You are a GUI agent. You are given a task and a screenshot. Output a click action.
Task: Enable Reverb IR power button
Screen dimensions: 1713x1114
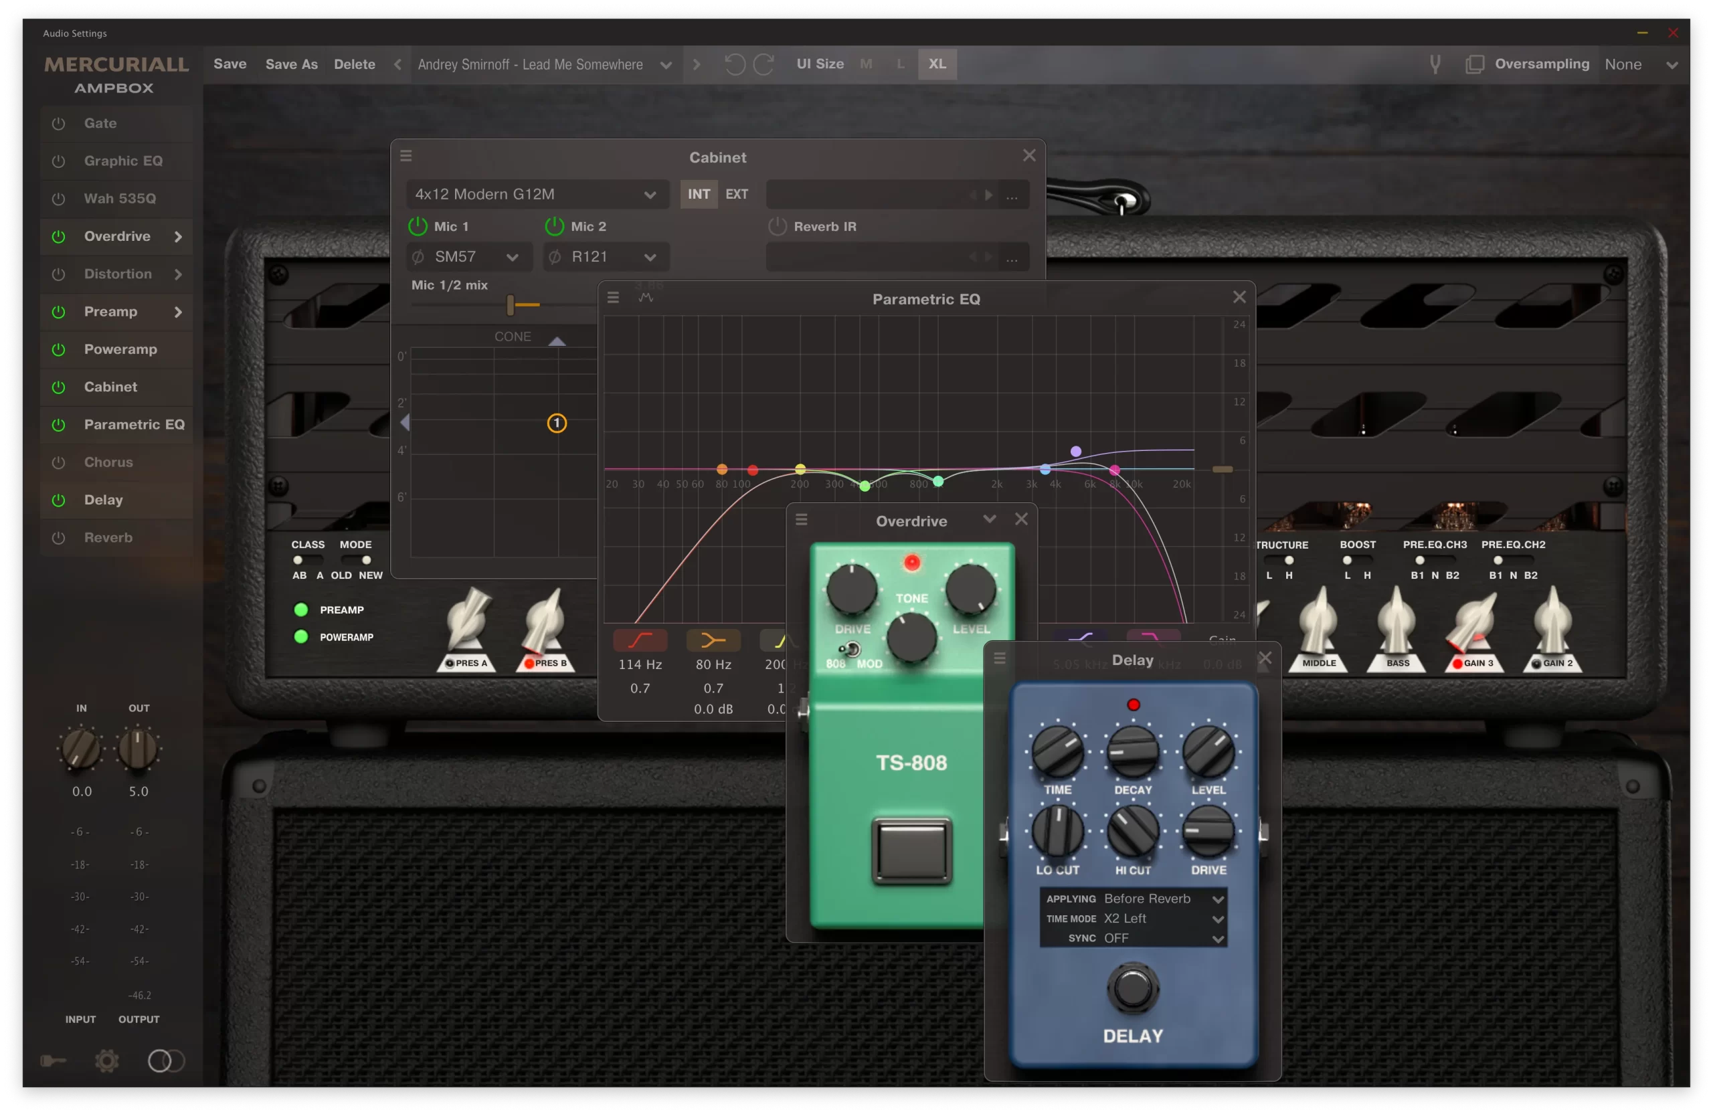click(x=778, y=226)
